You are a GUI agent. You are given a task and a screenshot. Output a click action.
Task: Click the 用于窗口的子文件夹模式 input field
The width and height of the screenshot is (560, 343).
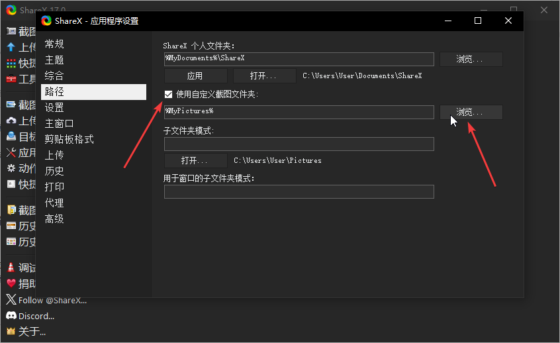pyautogui.click(x=299, y=192)
